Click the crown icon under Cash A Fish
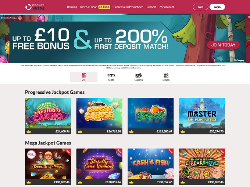The image size is (250, 187). [x=131, y=182]
